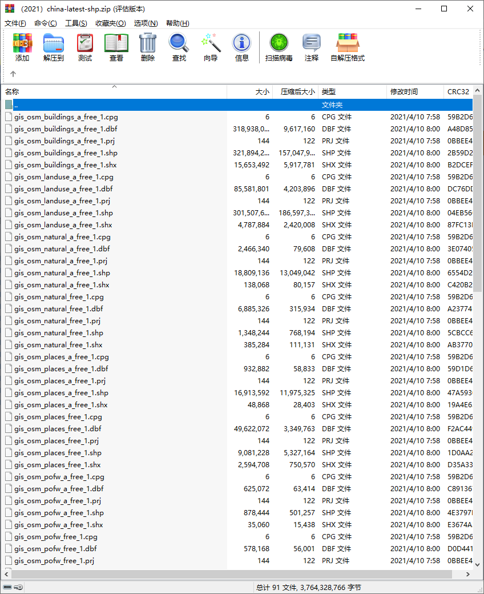Screen dimensions: 484x594
Task: Select gis_osm_natural_a_free_1.shp file
Action: click(x=237, y=273)
